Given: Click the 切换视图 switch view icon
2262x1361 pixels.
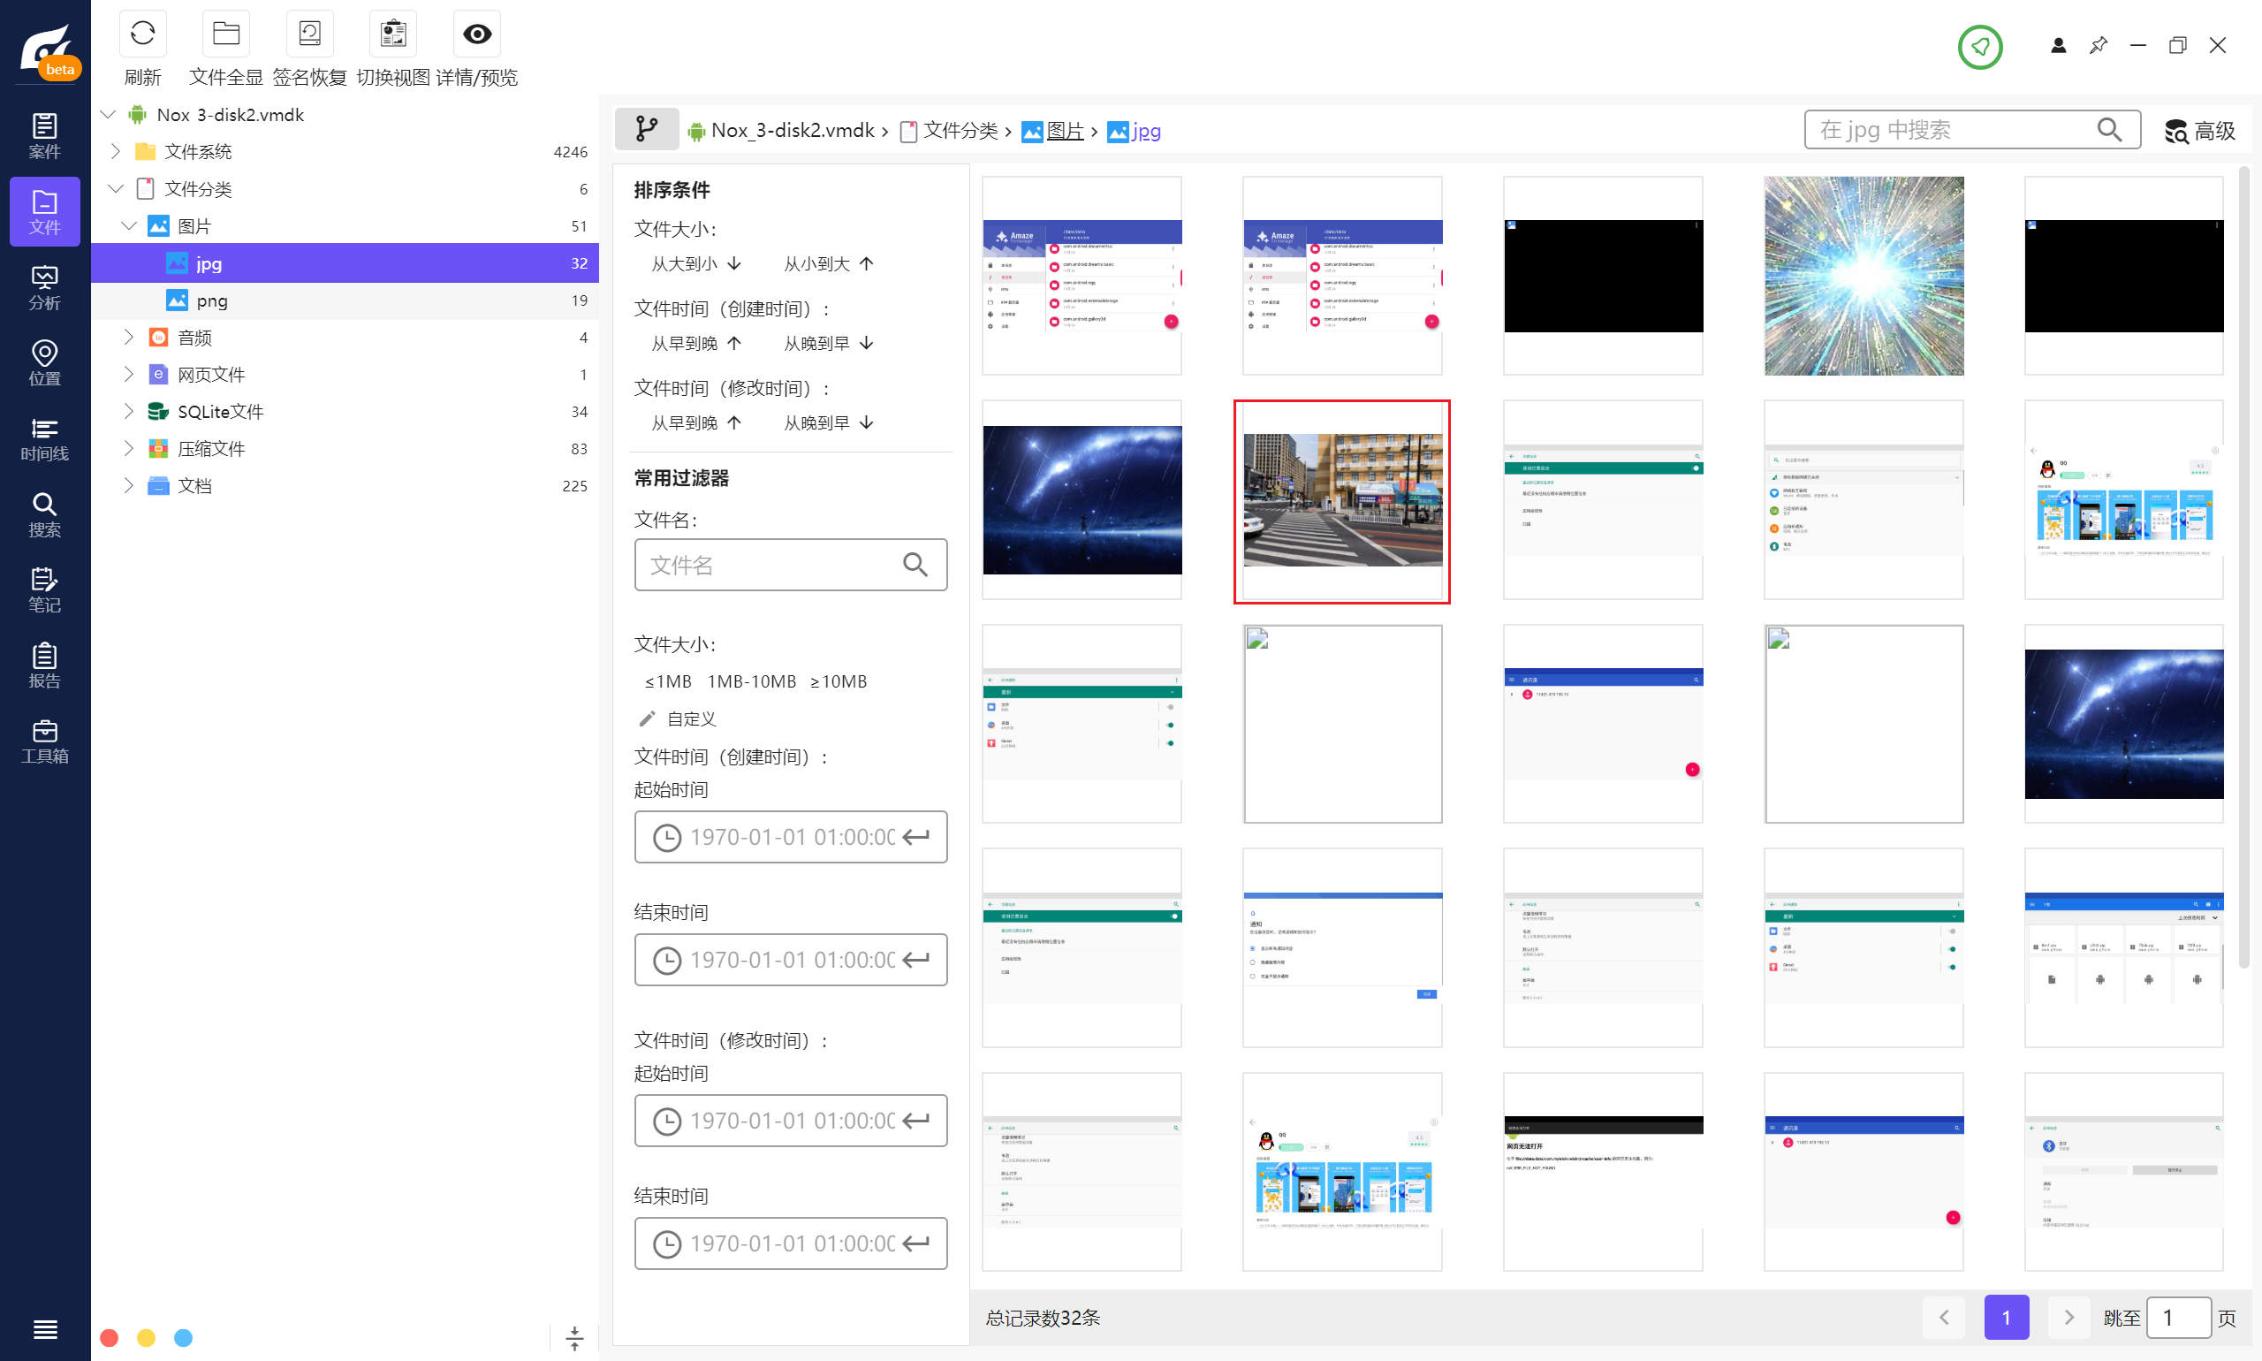Looking at the screenshot, I should [x=393, y=34].
